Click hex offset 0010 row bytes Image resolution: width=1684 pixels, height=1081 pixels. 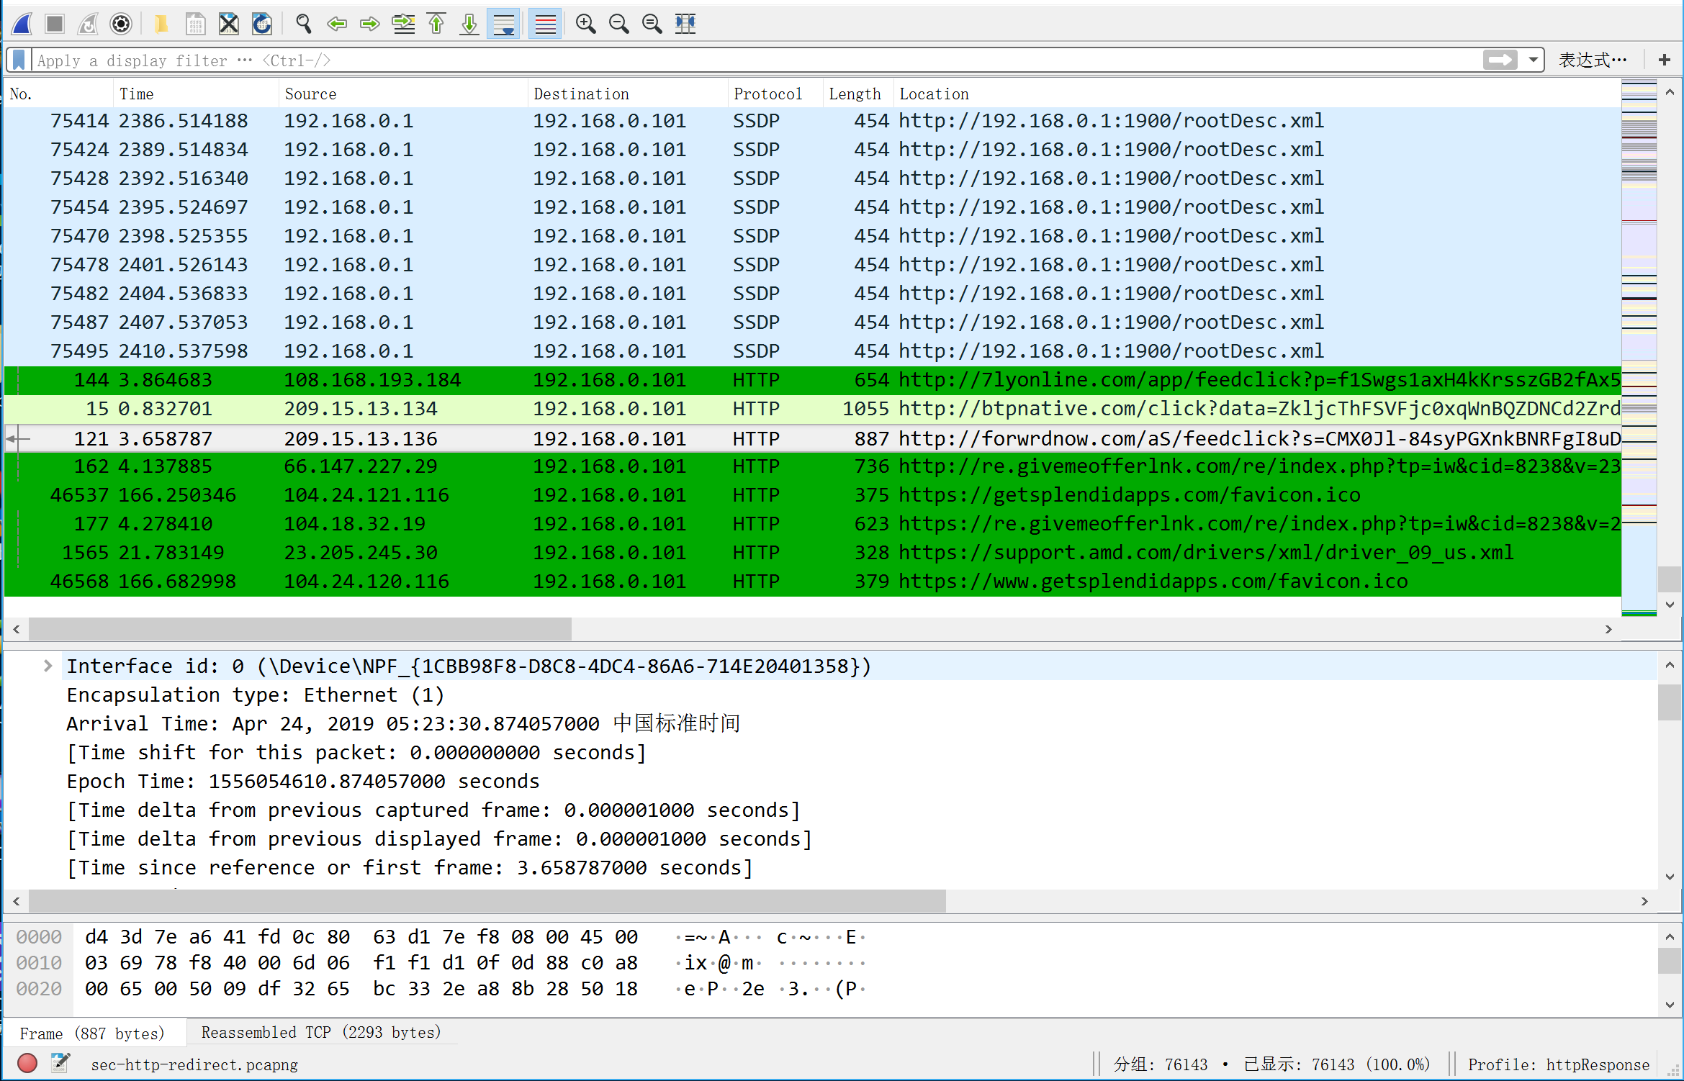point(361,963)
